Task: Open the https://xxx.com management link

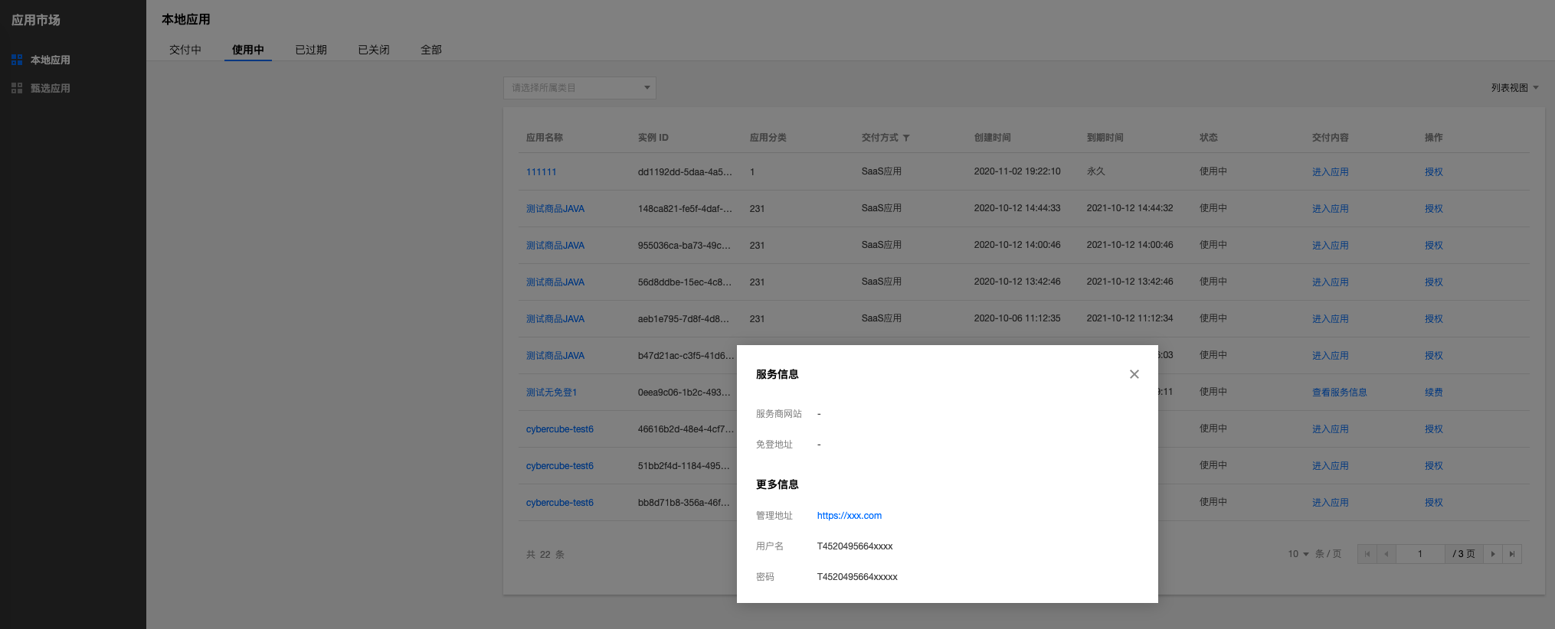Action: pos(850,516)
